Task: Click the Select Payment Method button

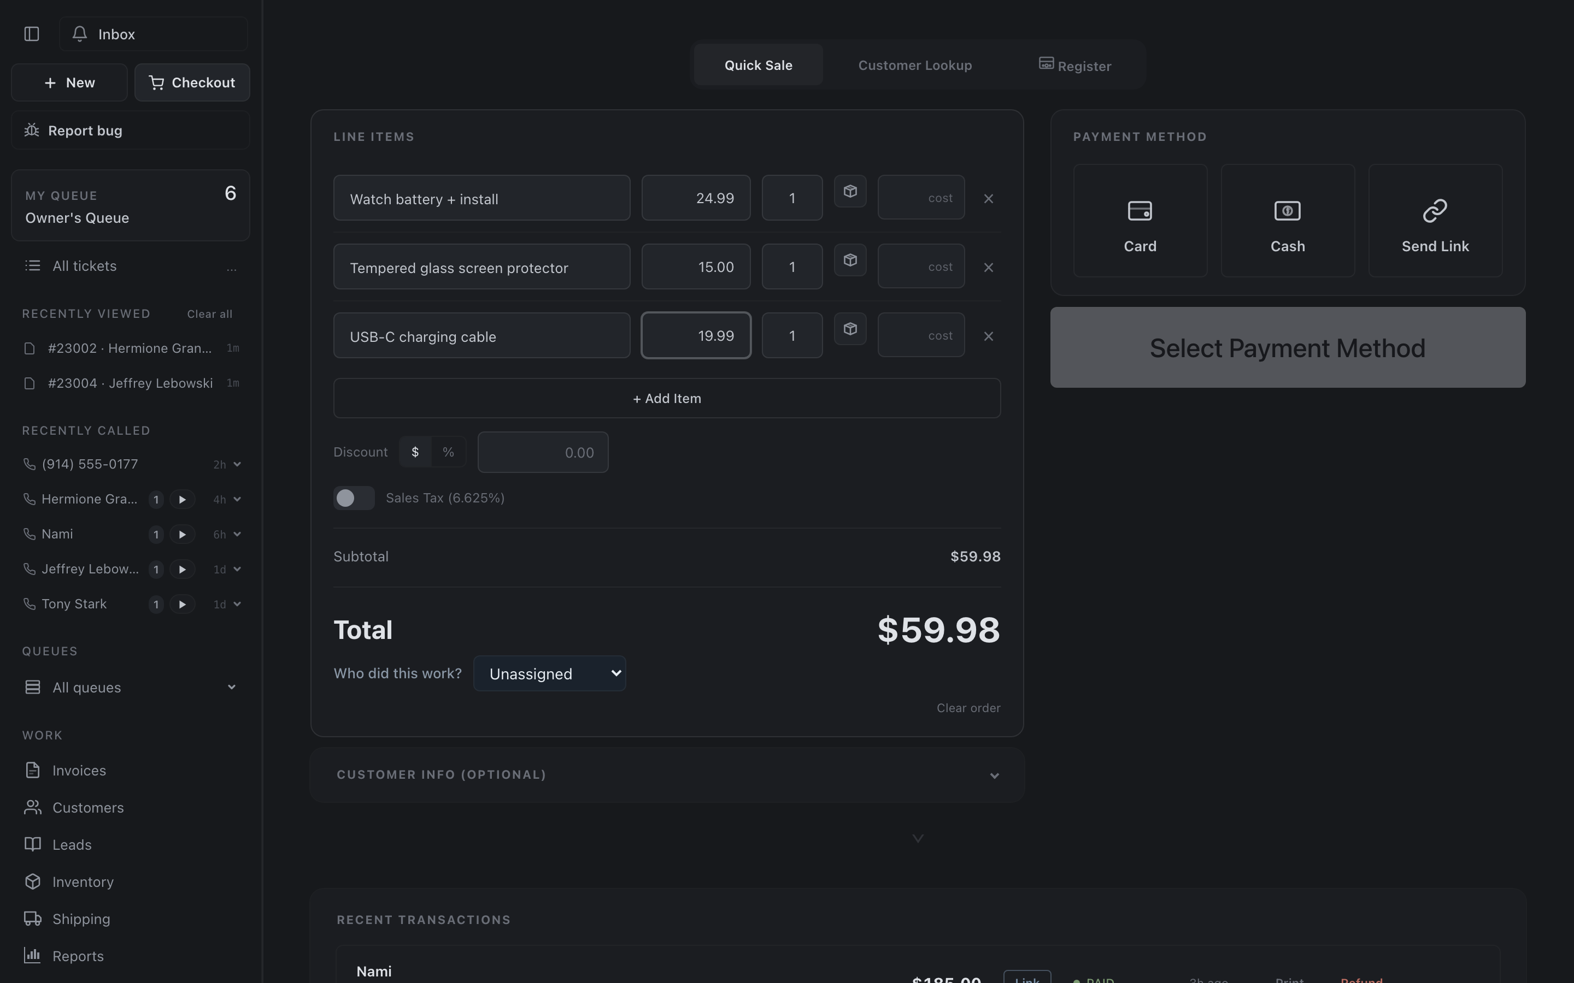Action: pyautogui.click(x=1288, y=348)
